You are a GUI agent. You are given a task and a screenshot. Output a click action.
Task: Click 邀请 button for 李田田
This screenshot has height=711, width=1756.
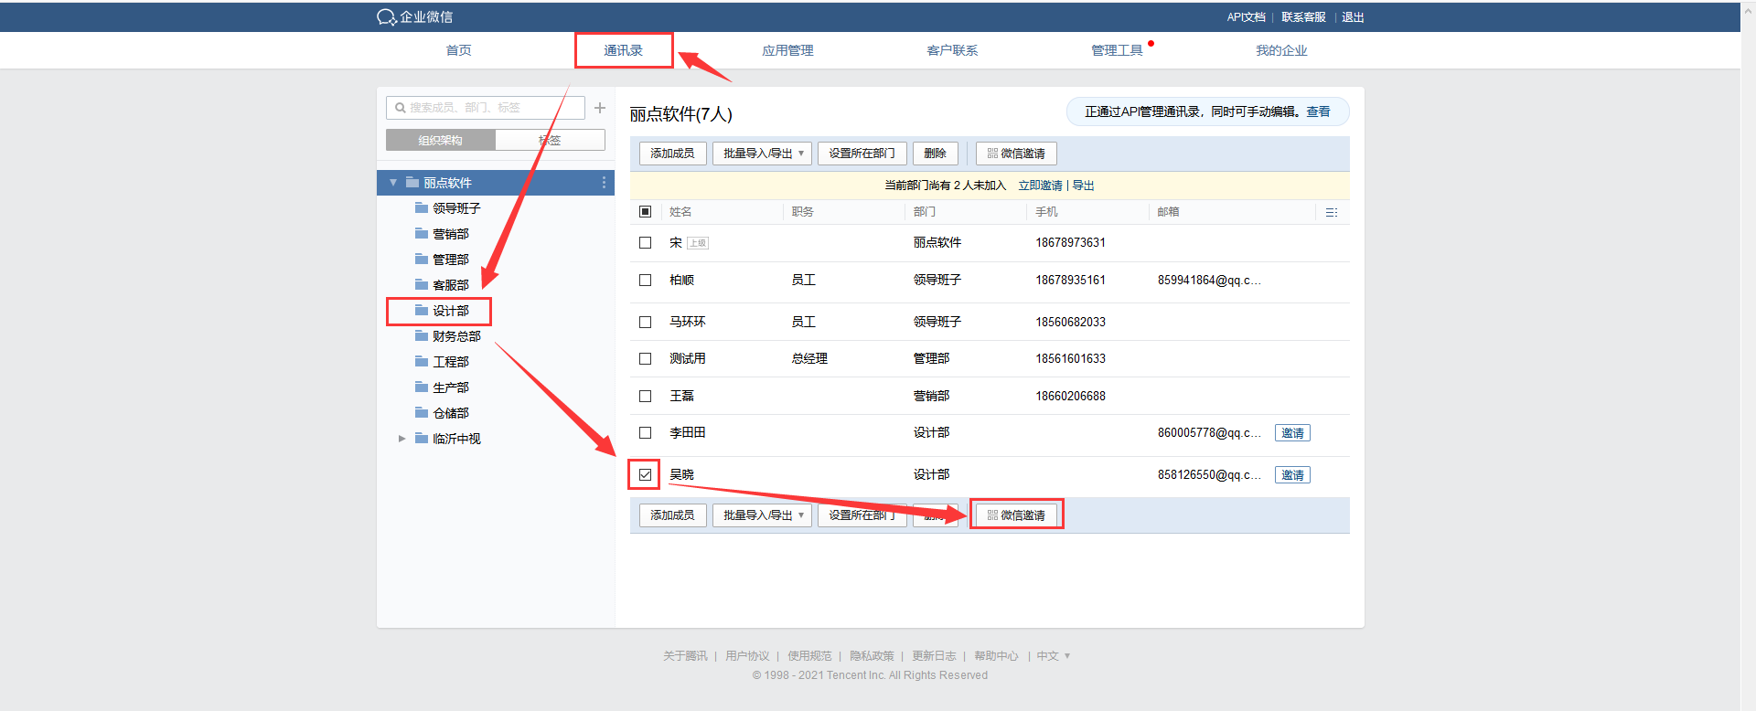point(1292,433)
